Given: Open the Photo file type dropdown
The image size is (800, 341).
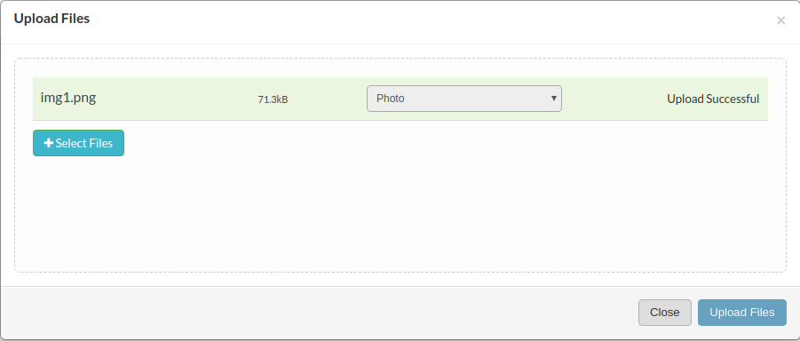Looking at the screenshot, I should tap(464, 99).
